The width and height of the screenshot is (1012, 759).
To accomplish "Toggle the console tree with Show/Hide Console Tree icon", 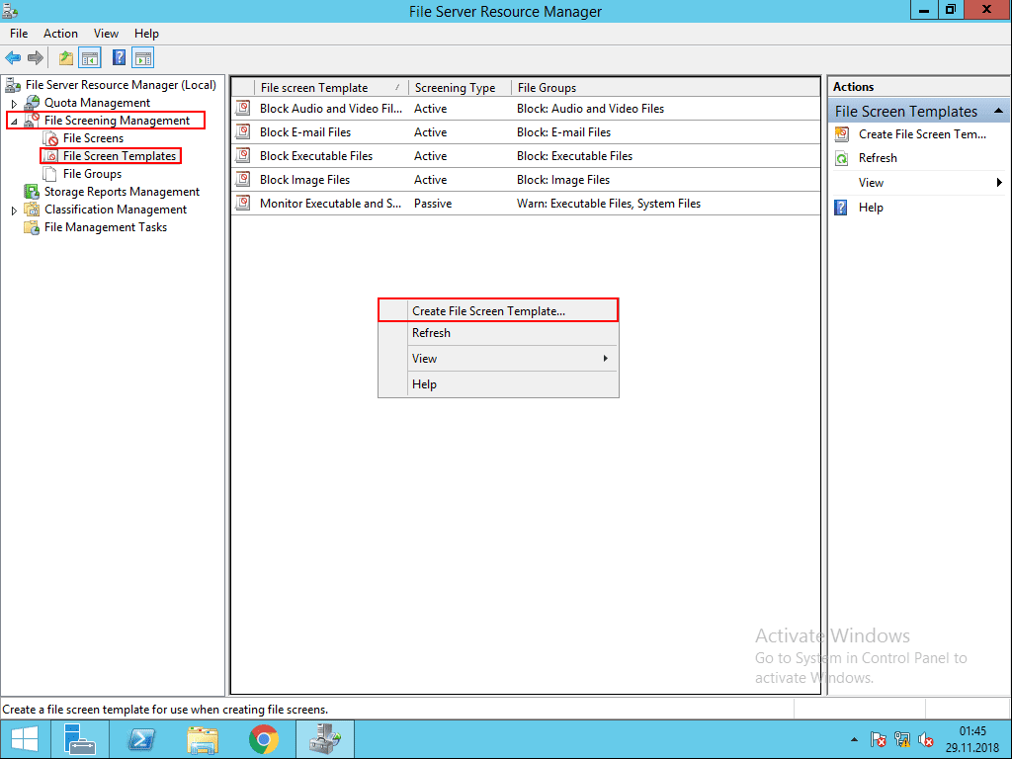I will click(90, 57).
